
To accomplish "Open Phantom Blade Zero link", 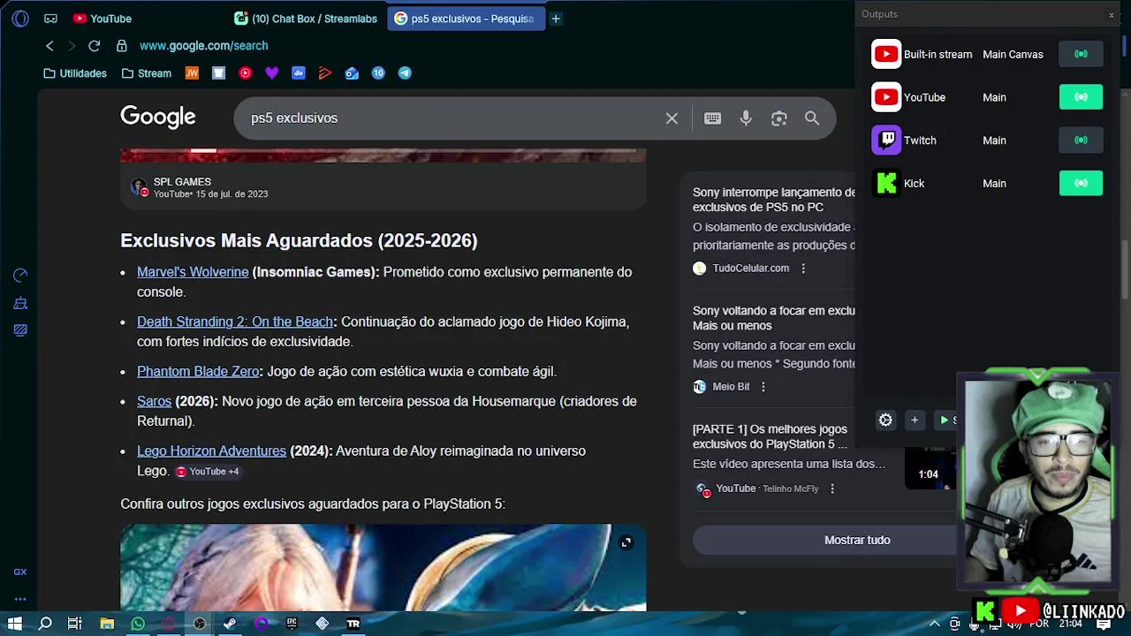I will 198,372.
